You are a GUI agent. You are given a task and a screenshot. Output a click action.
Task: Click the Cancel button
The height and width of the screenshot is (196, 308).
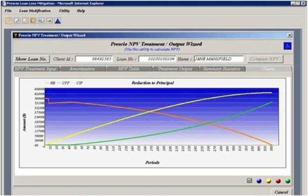tap(281, 192)
